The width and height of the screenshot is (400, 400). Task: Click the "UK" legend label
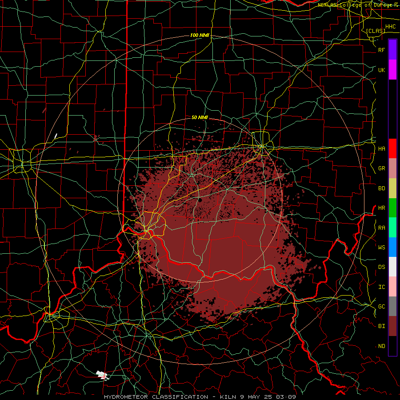(x=381, y=70)
